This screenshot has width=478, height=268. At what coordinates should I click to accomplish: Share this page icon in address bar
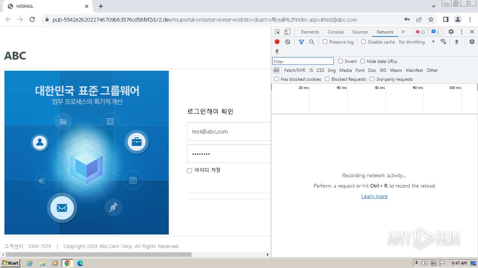pos(419,19)
